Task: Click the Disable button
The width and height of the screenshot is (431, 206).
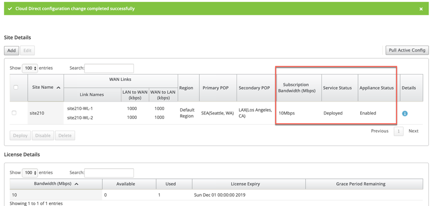Action: point(43,135)
